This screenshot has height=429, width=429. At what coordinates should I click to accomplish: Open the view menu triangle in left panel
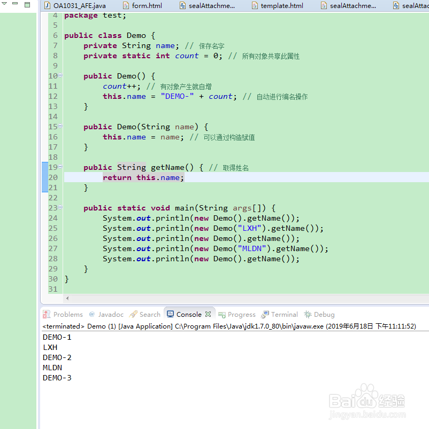4,4
